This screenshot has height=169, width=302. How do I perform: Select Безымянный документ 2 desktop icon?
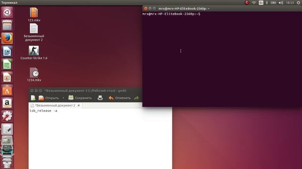(34, 32)
